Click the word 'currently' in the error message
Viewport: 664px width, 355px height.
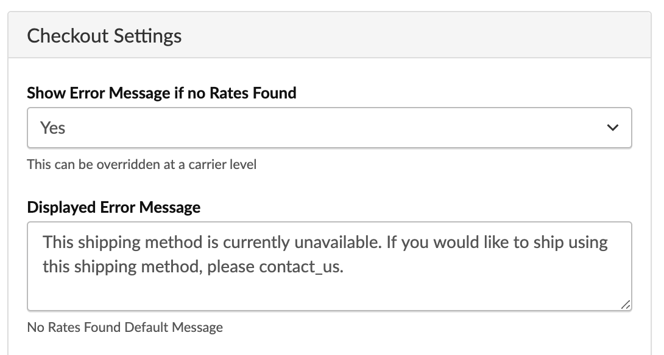pos(256,243)
